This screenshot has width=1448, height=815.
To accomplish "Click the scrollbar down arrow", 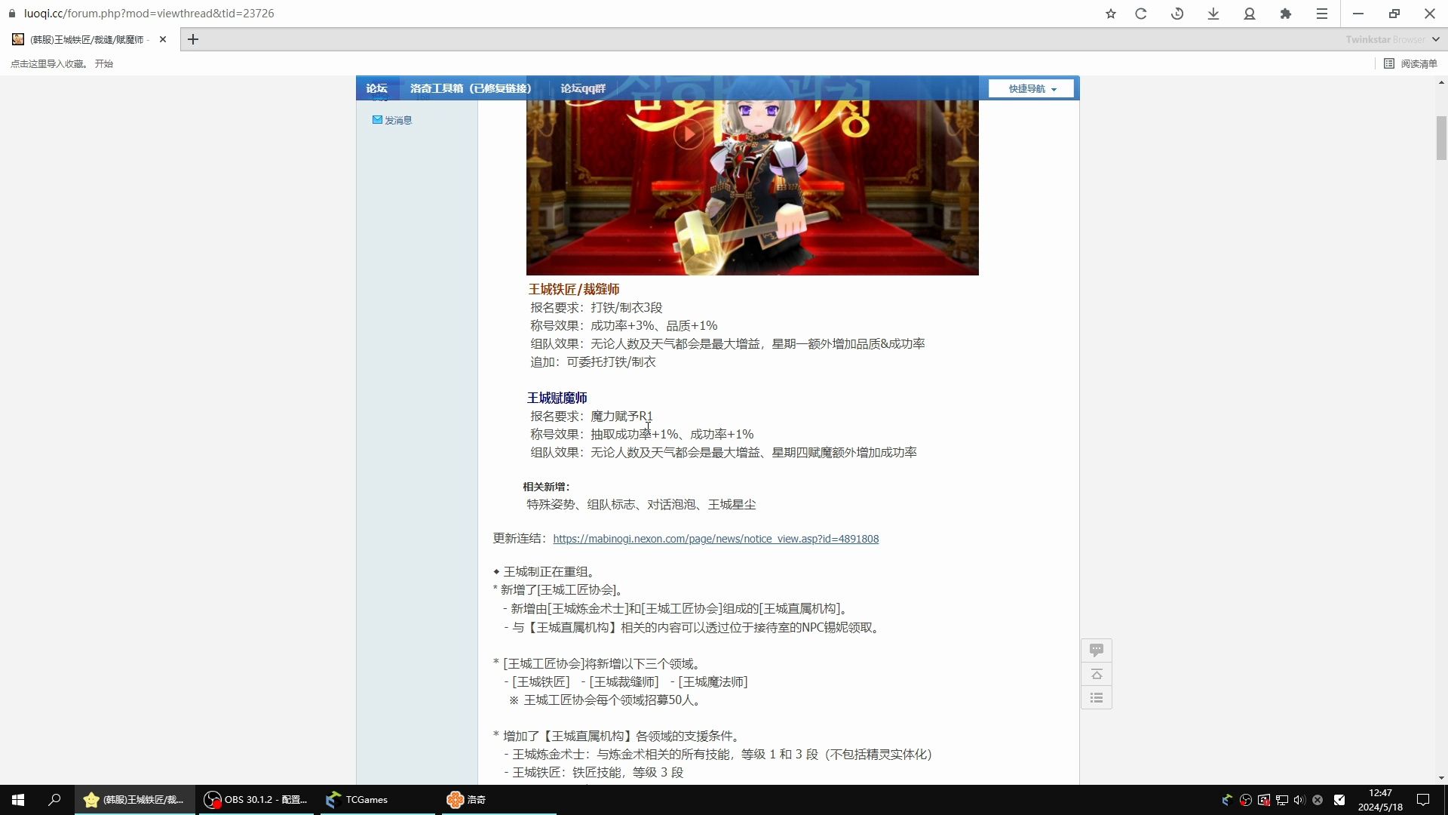I will [1441, 778].
